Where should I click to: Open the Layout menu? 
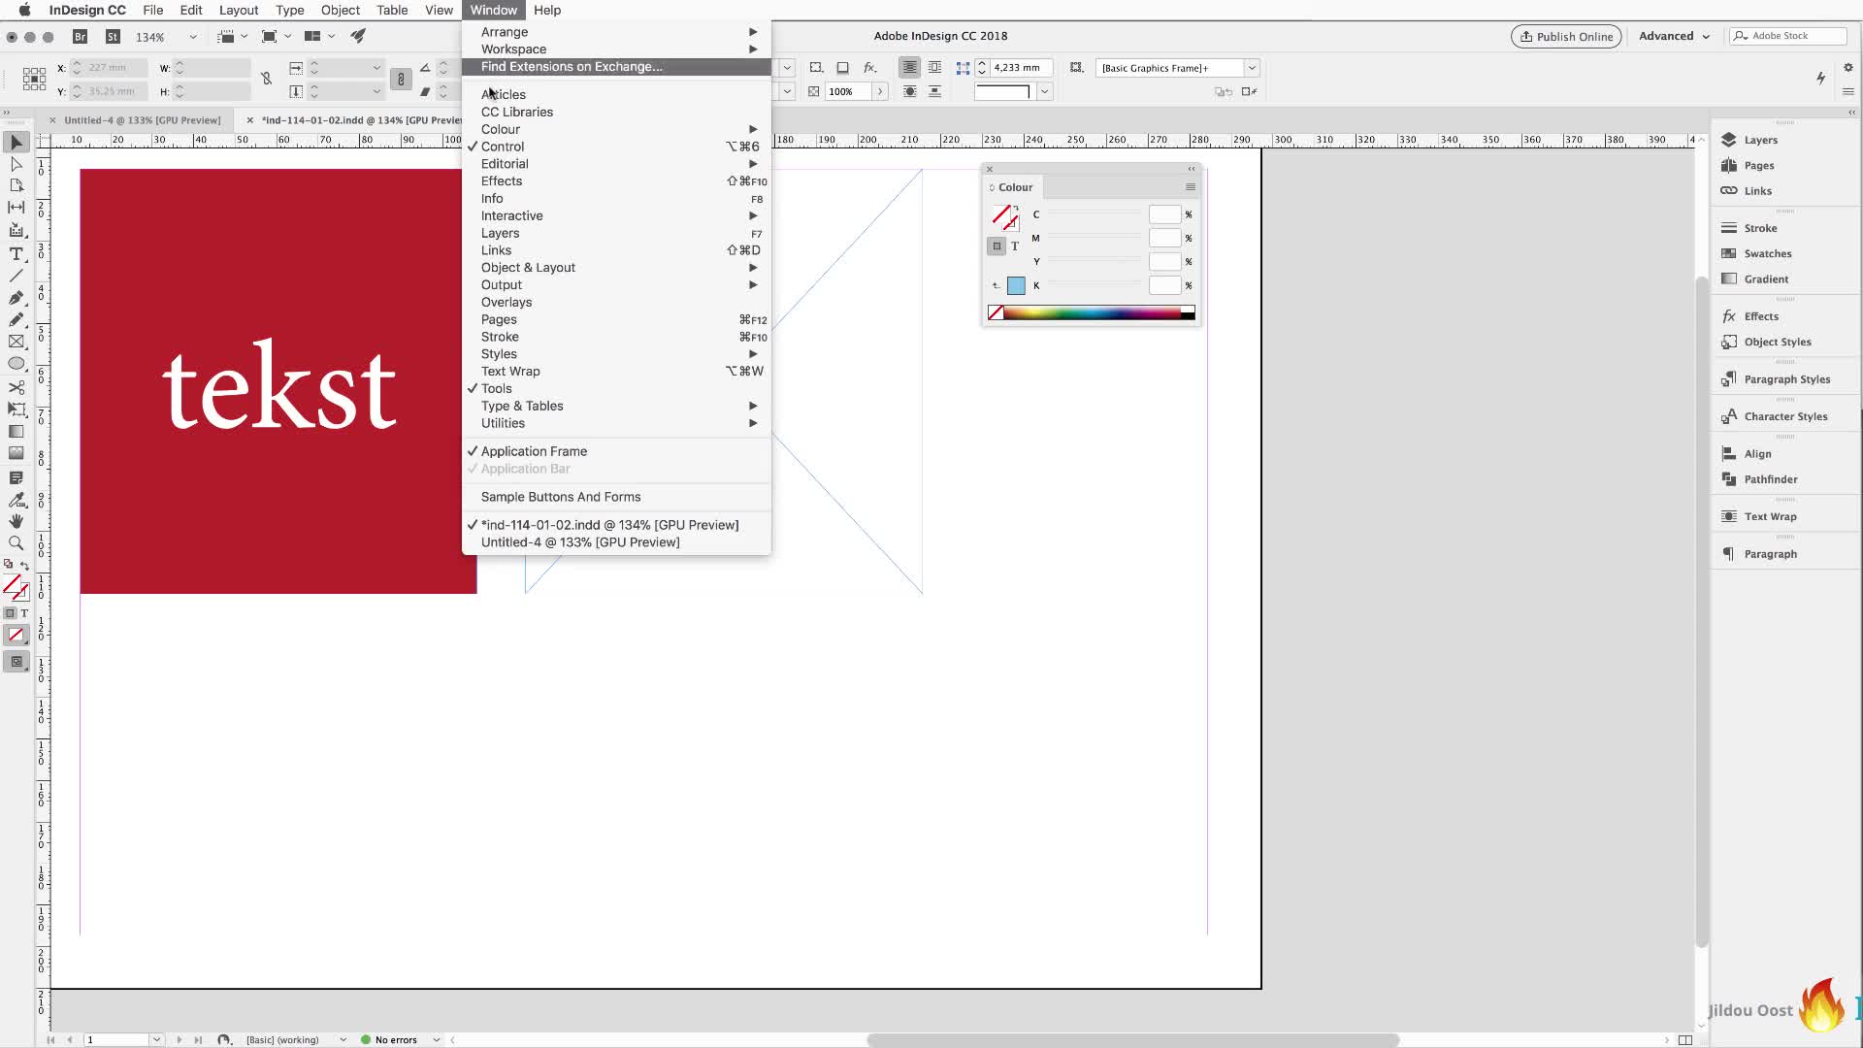click(238, 10)
